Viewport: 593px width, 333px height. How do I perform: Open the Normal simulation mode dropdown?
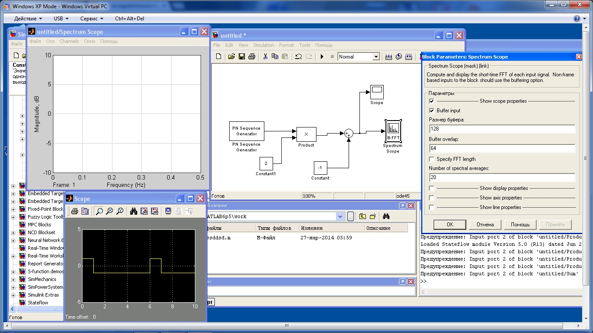pyautogui.click(x=376, y=57)
